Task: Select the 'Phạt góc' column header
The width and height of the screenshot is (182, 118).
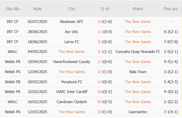Action: tap(171, 9)
